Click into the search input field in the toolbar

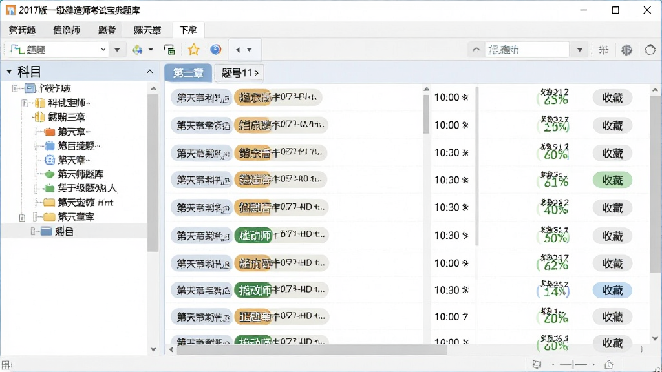(527, 50)
